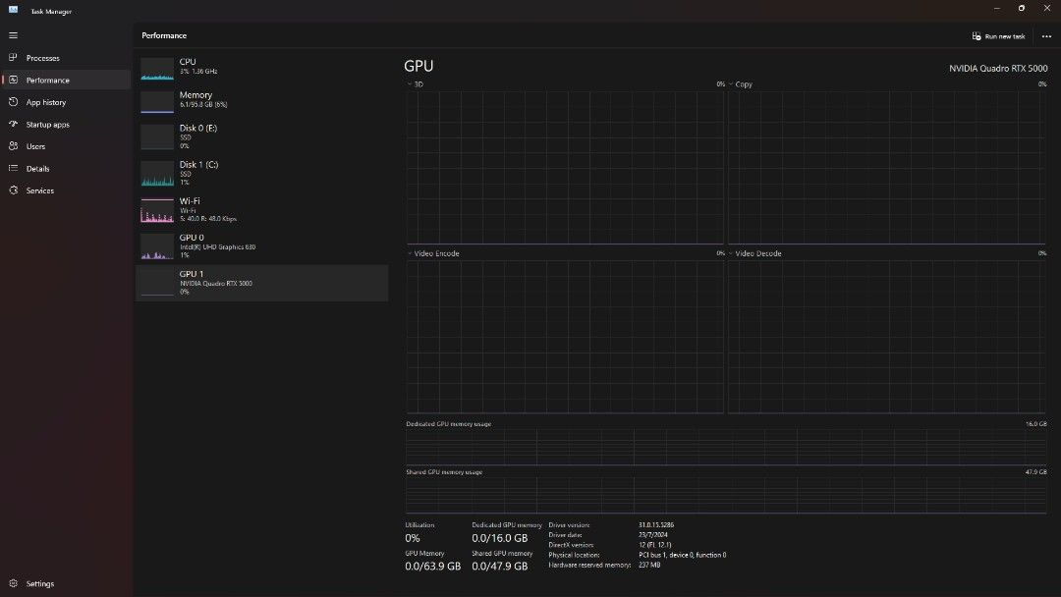The image size is (1061, 597).
Task: Change the Video Encode graph dropdown
Action: pyautogui.click(x=410, y=253)
